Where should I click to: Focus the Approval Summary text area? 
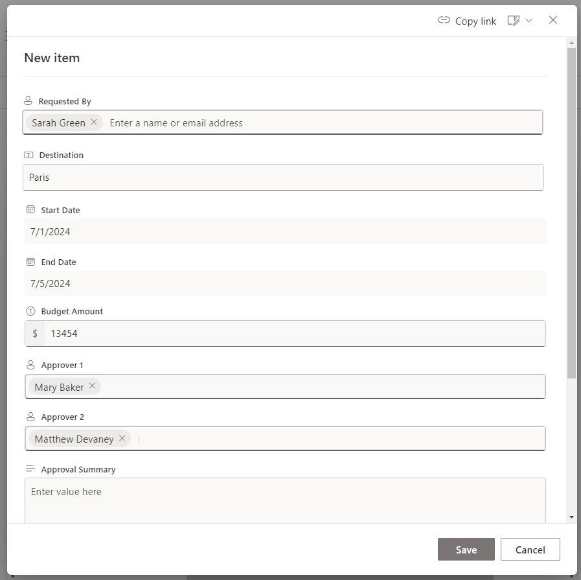click(285, 500)
